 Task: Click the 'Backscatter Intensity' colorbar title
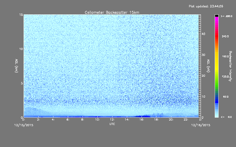[x=230, y=66]
